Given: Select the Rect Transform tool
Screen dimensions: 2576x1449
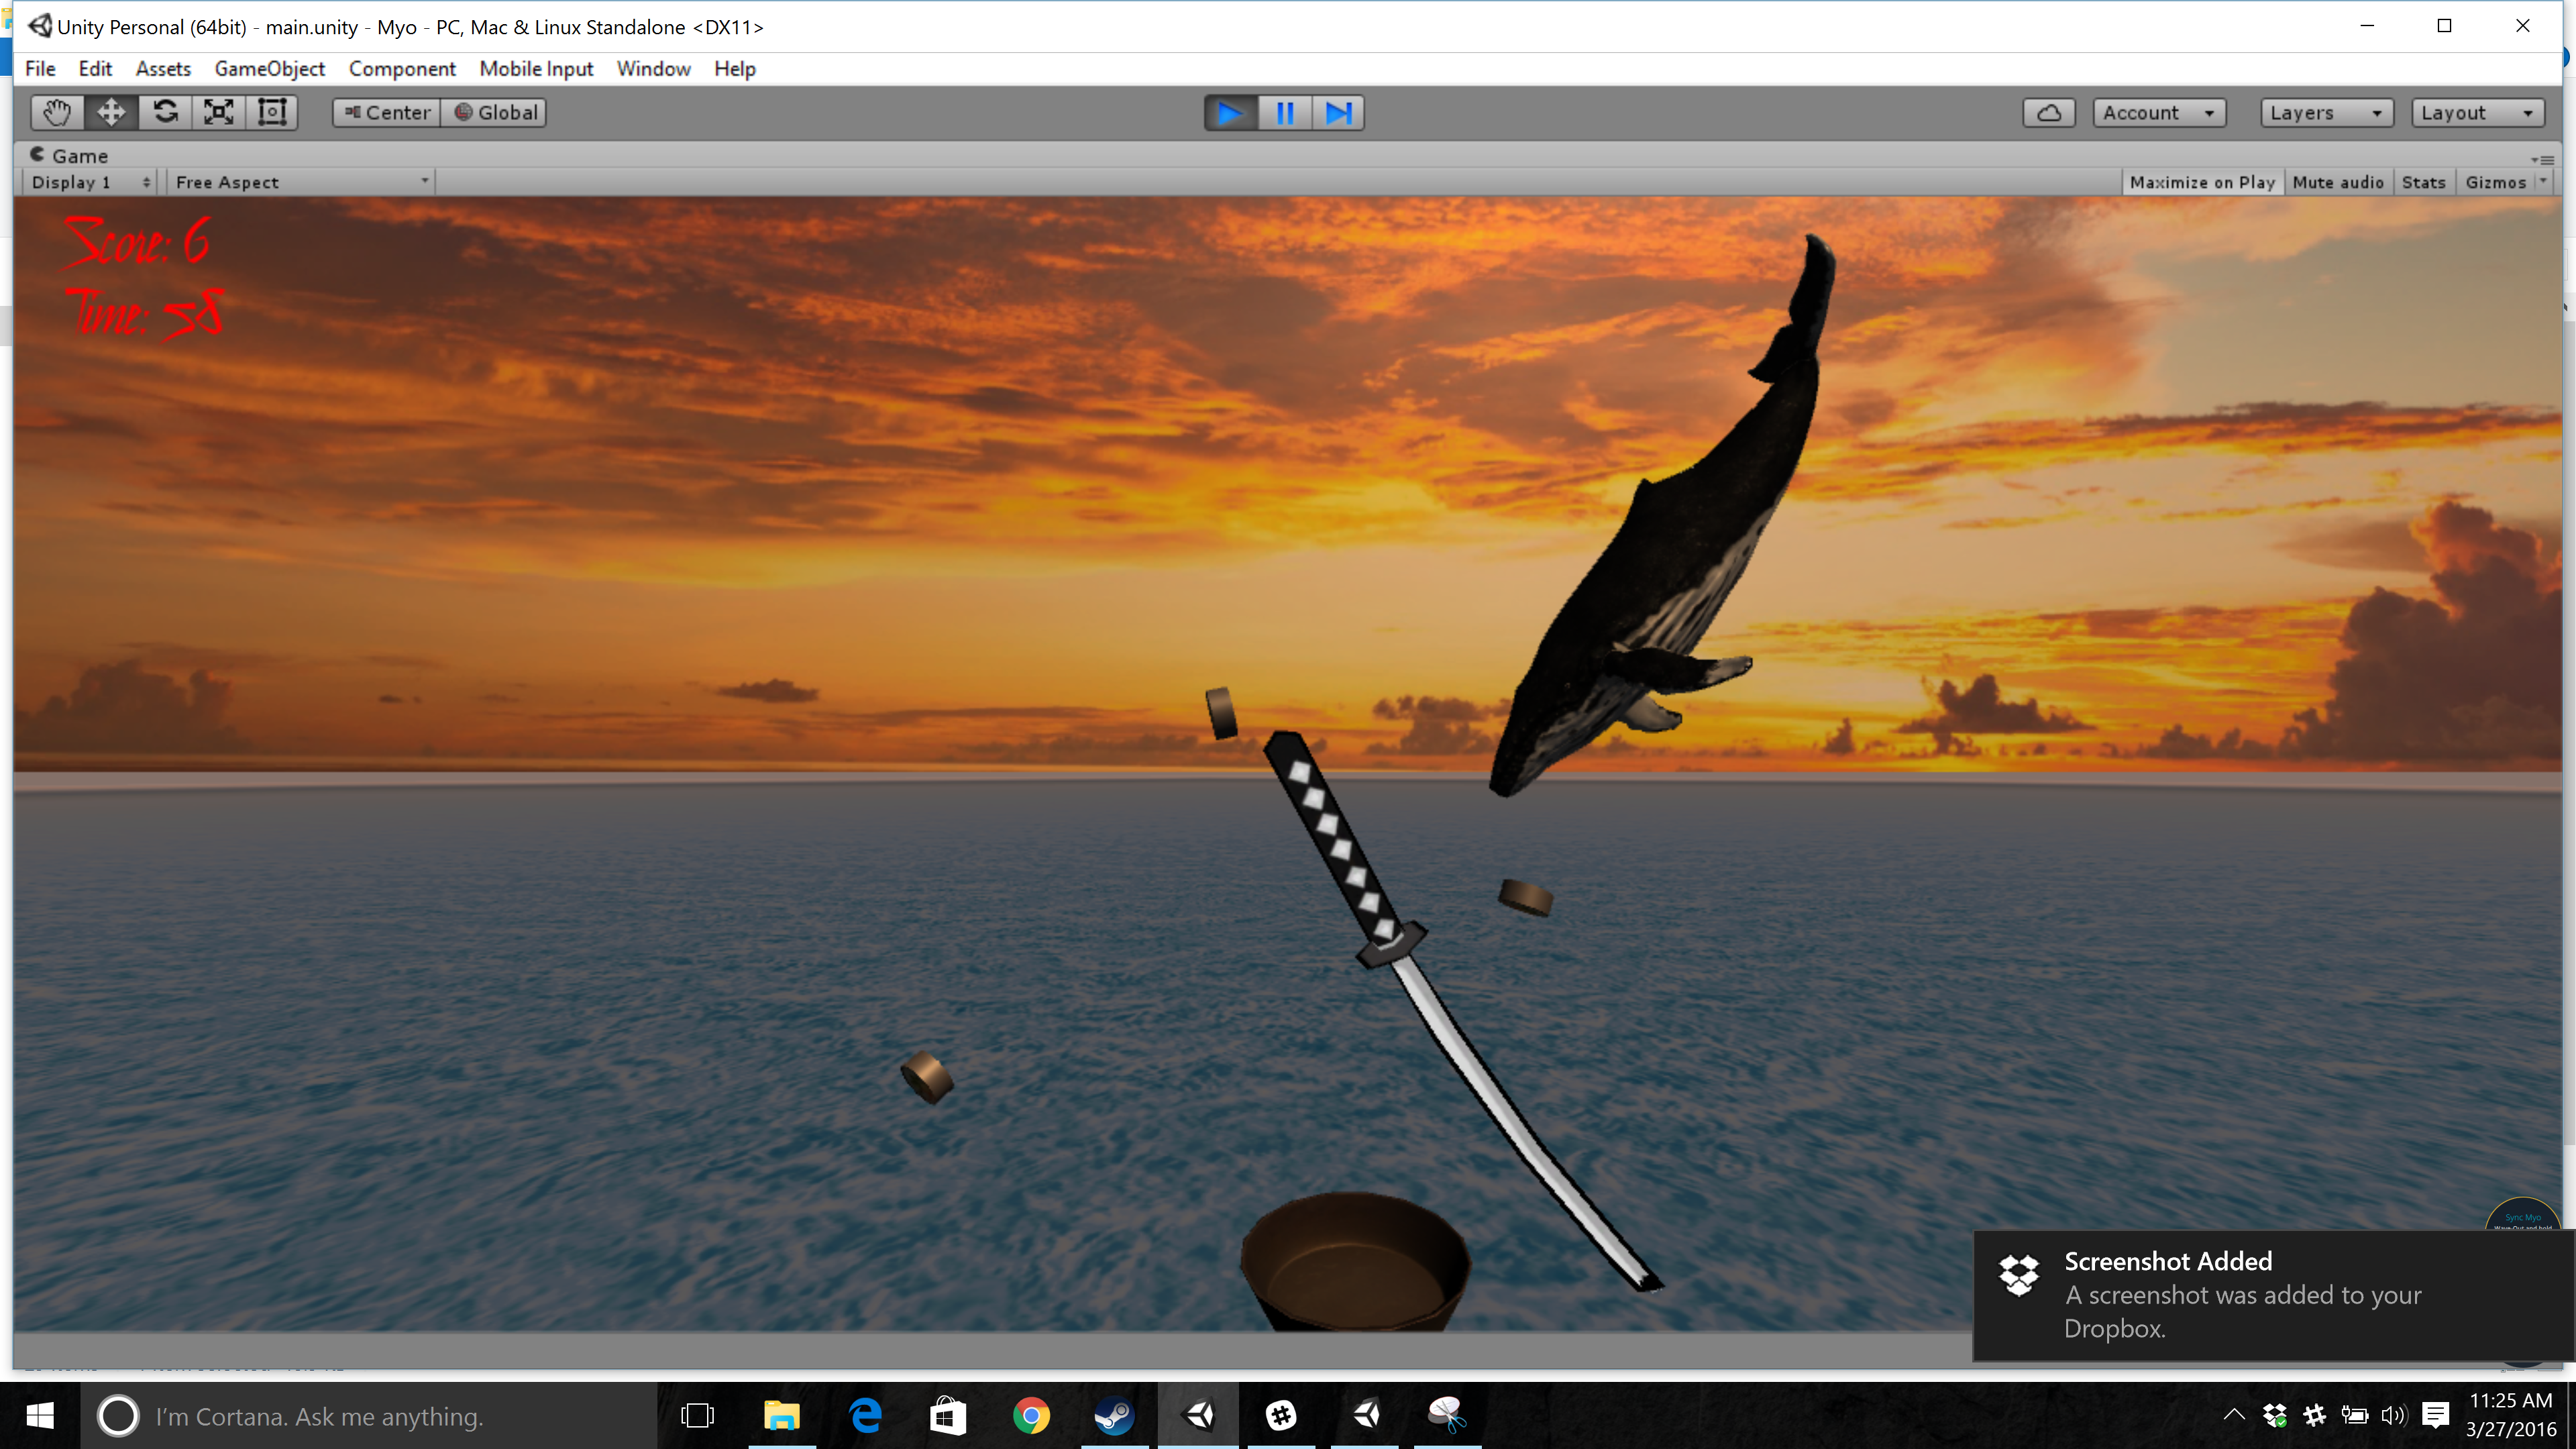Looking at the screenshot, I should point(272,112).
